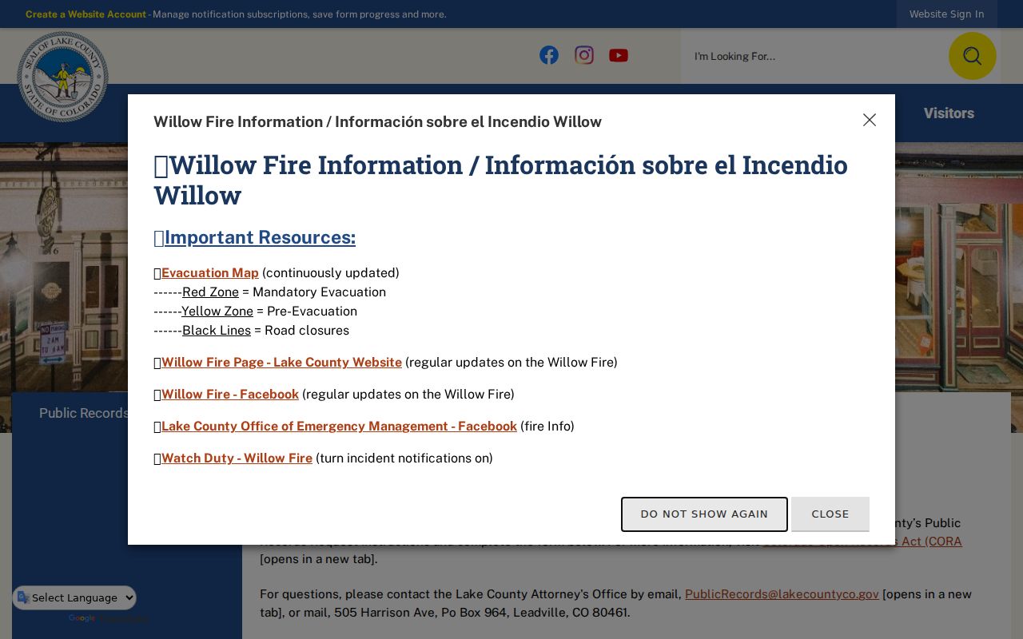
Task: Open the Willow Fire - Facebook link
Action: coord(230,395)
